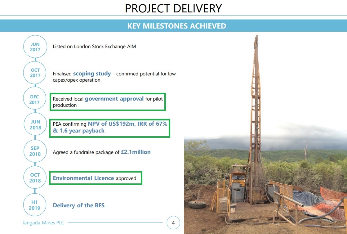The image size is (347, 234).
Task: Click 'Listed on London Stock Exchange AIM' text
Action: (x=94, y=47)
